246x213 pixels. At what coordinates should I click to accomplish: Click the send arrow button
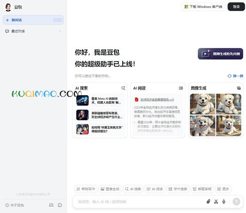click(236, 202)
